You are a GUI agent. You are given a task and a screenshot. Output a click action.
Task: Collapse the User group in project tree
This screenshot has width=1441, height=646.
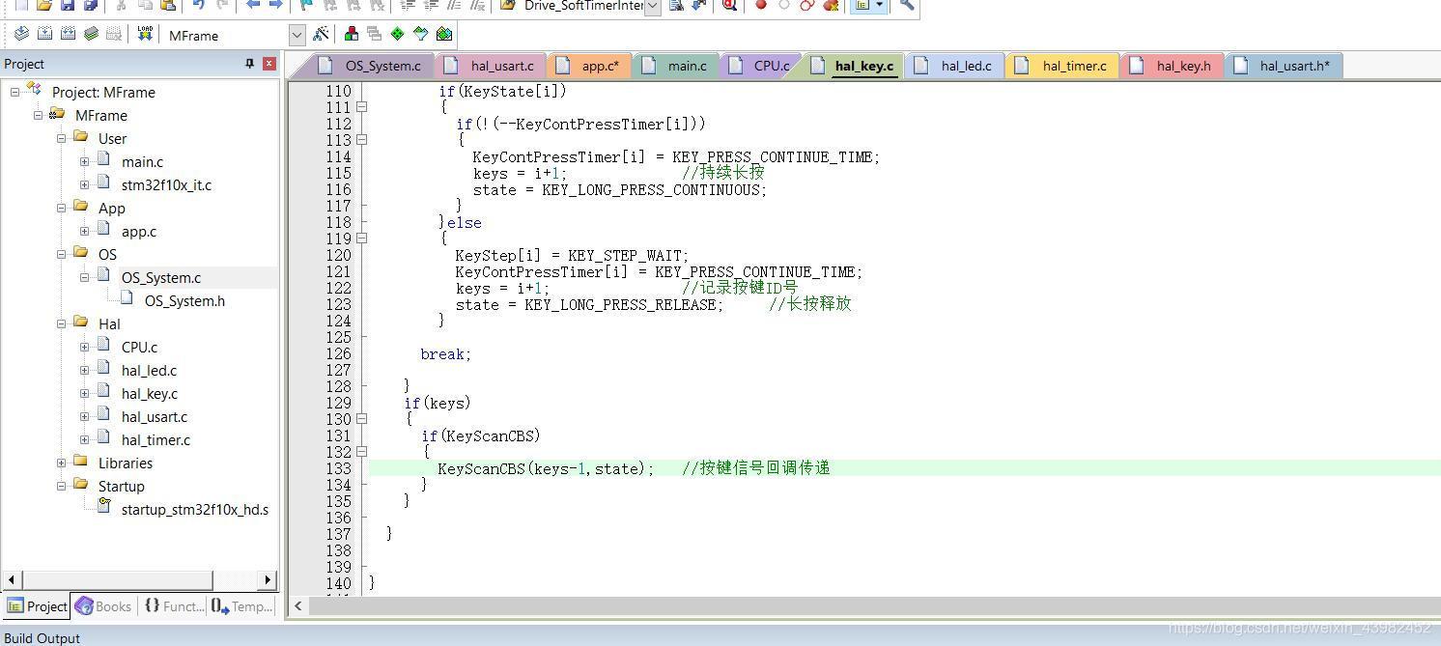61,138
